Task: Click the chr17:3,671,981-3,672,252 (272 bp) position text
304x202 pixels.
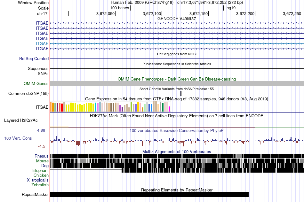Action: tap(210, 3)
